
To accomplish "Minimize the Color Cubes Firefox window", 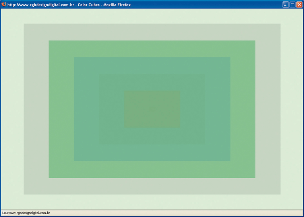I will tap(286, 5).
